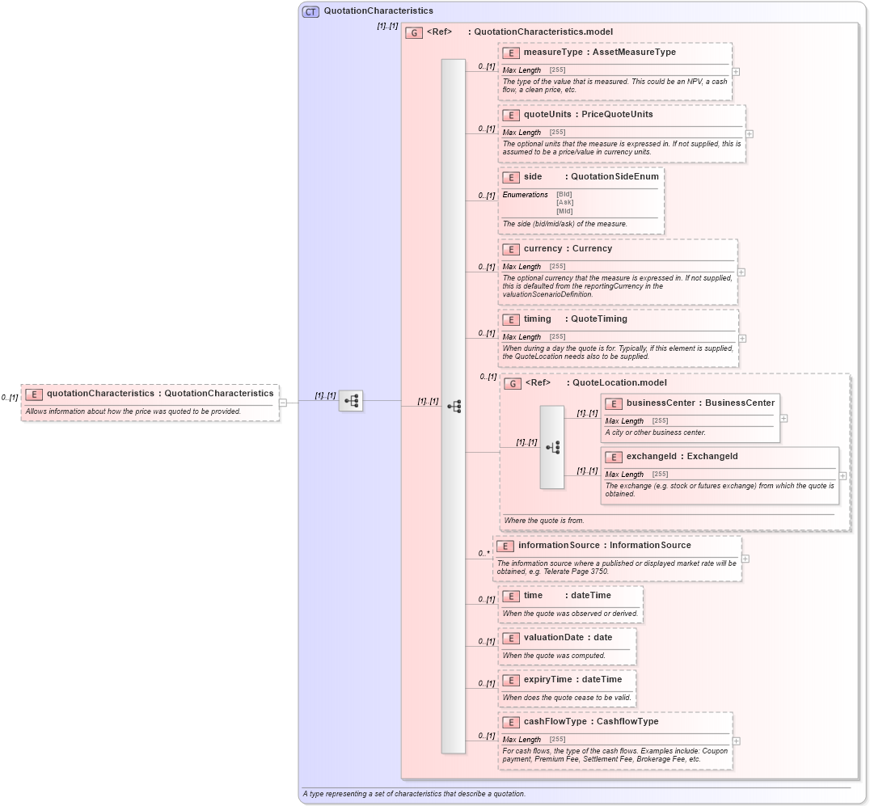The height and width of the screenshot is (806, 870).
Task: Click 'Where the quote is from.' description
Action: point(543,521)
